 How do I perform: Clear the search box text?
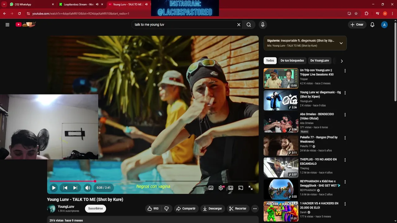(x=239, y=24)
